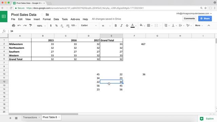Open account menu for info@chicagocomputerclasses.com
The image size is (217, 122).
(x=194, y=14)
